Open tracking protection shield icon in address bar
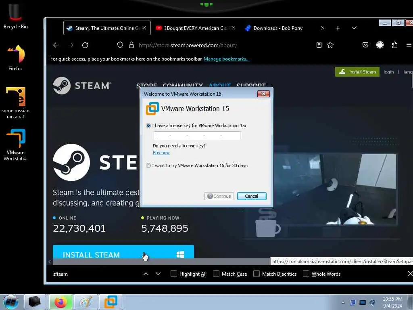413x310 pixels. tap(120, 45)
